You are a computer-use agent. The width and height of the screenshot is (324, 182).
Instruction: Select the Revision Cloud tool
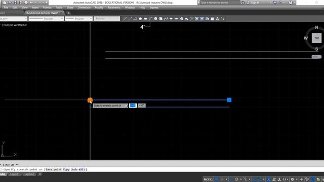click(x=161, y=19)
